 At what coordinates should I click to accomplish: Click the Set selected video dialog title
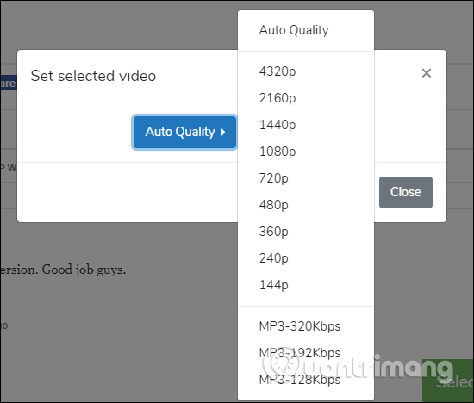pos(93,76)
